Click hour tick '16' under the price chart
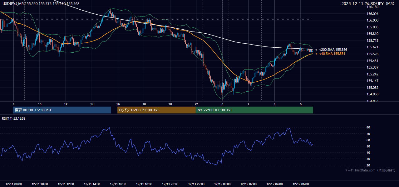This screenshot has width=399, height=187. pos(118,104)
